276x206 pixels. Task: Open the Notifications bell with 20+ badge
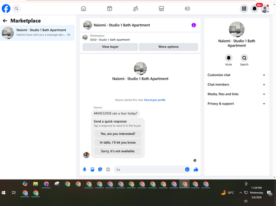point(254,9)
